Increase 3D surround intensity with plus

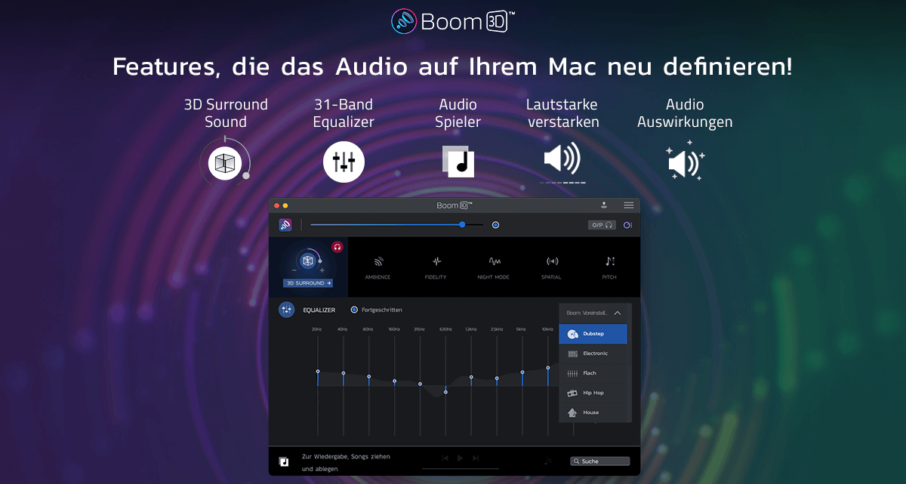(322, 270)
